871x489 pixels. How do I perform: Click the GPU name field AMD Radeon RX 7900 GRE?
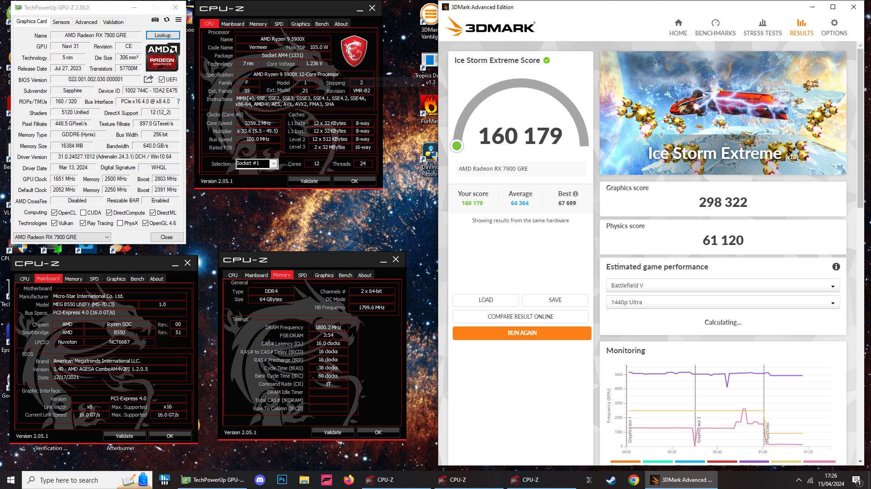click(96, 35)
